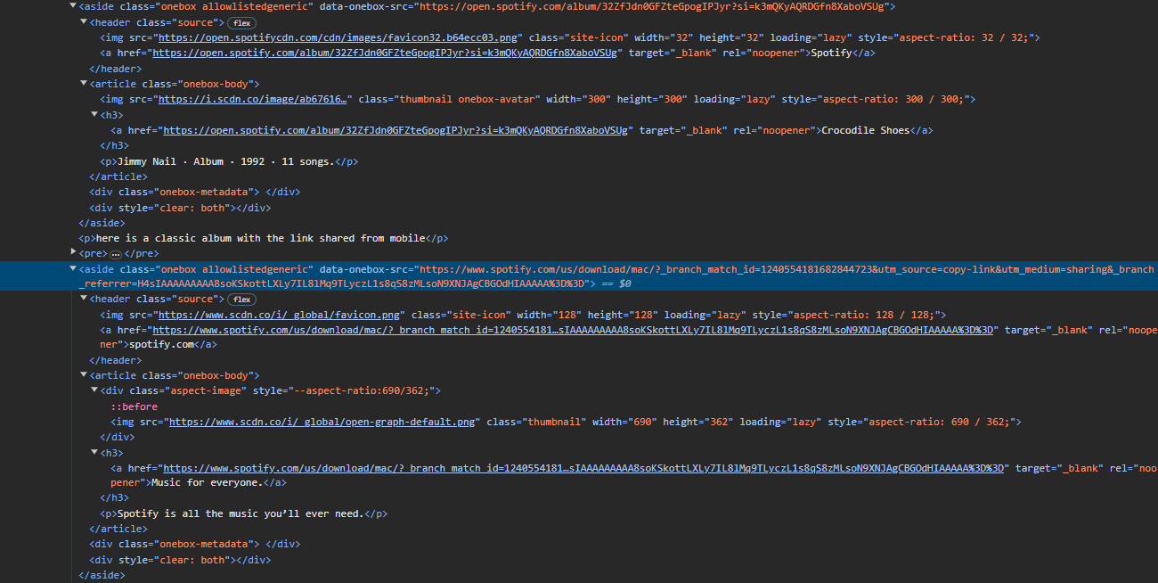
Task: Collapse the first aside onebox element
Action: coord(73,5)
